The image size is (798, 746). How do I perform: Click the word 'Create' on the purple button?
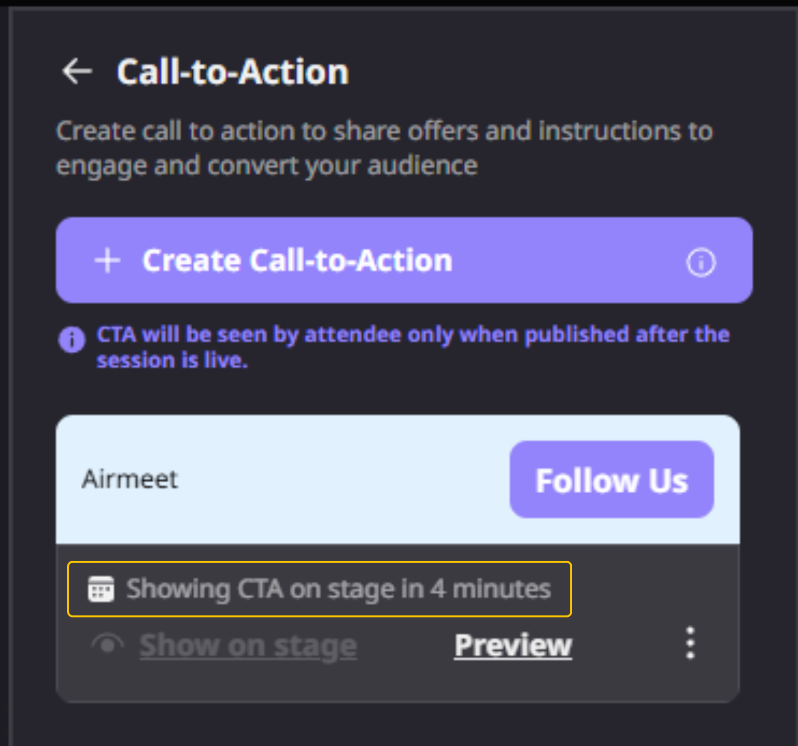point(191,260)
